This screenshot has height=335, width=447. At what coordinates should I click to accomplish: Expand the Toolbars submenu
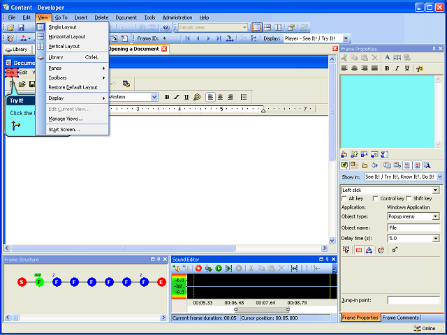(77, 77)
